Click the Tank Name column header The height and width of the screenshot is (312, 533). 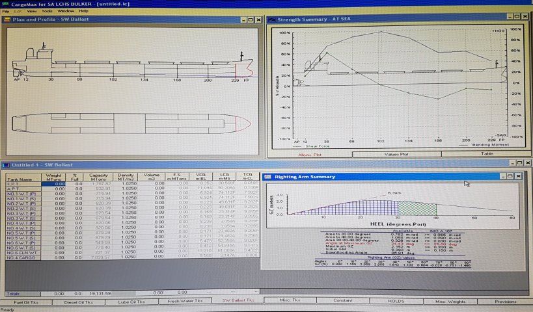tap(23, 177)
